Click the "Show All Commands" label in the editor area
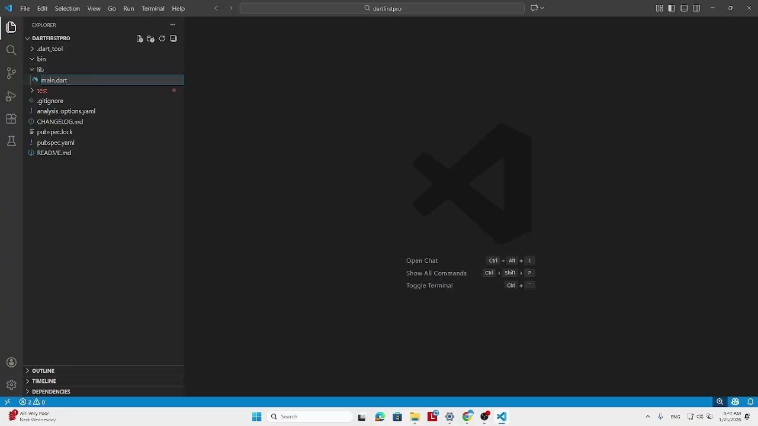 436,273
